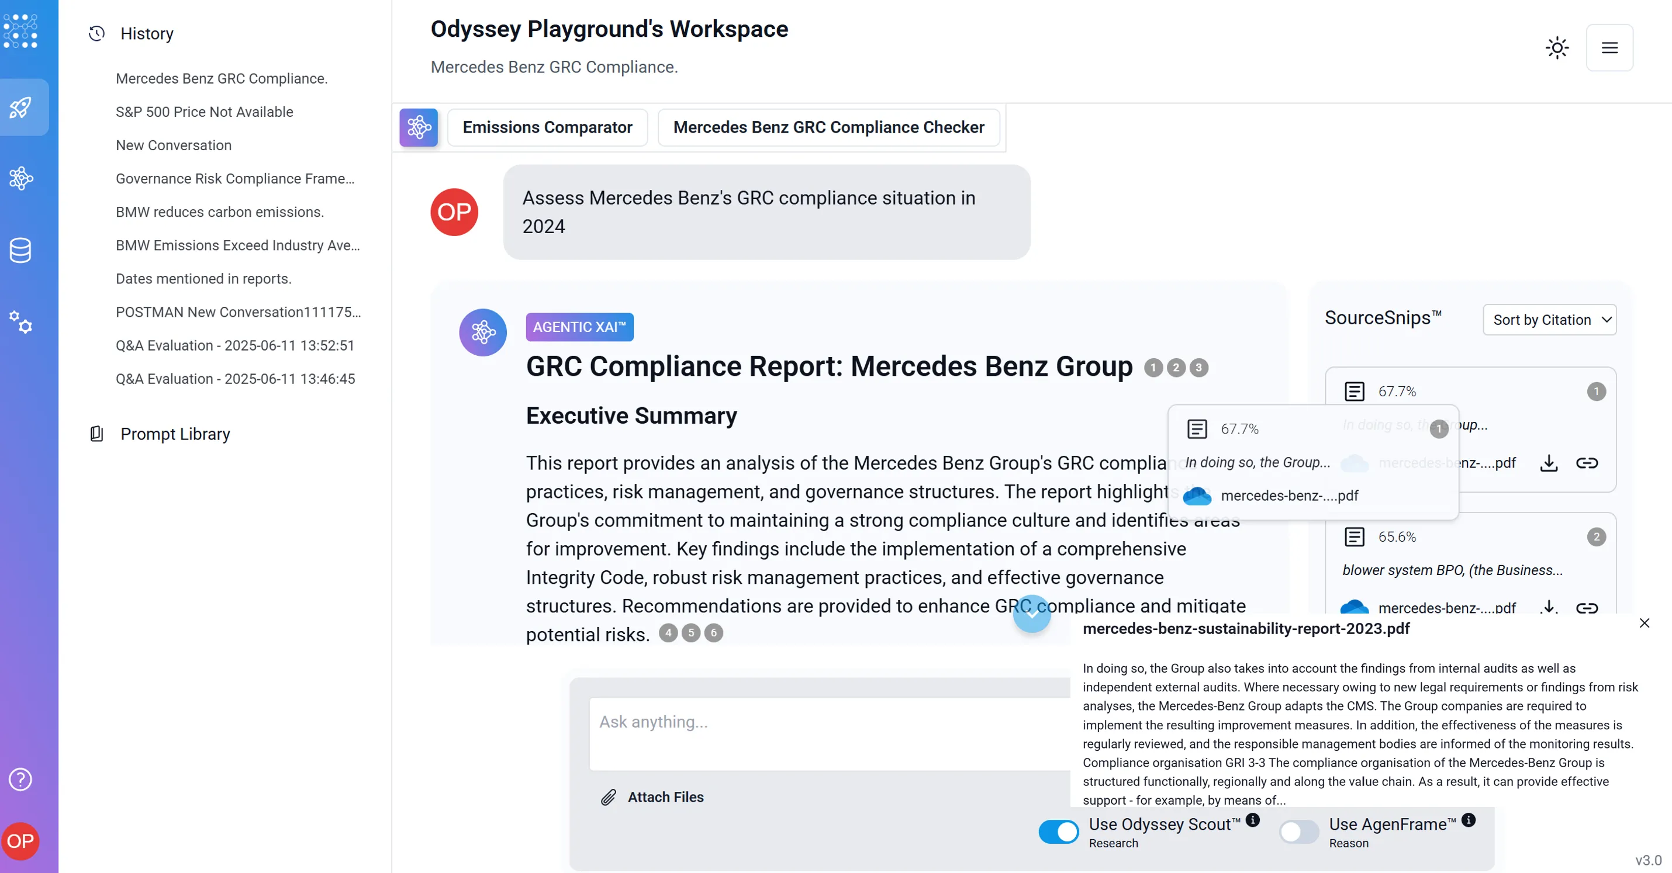The image size is (1672, 873).
Task: Copy link of first SourceSnip source
Action: [1586, 463]
